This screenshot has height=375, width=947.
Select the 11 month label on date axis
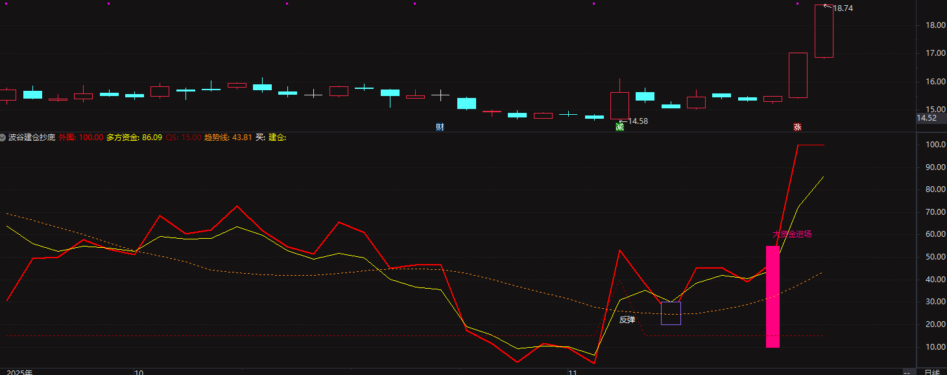coord(573,372)
